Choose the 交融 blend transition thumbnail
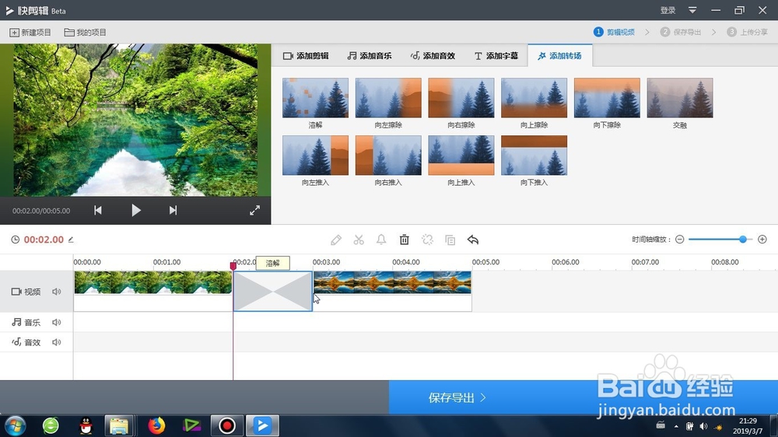Image resolution: width=778 pixels, height=437 pixels. click(x=680, y=98)
